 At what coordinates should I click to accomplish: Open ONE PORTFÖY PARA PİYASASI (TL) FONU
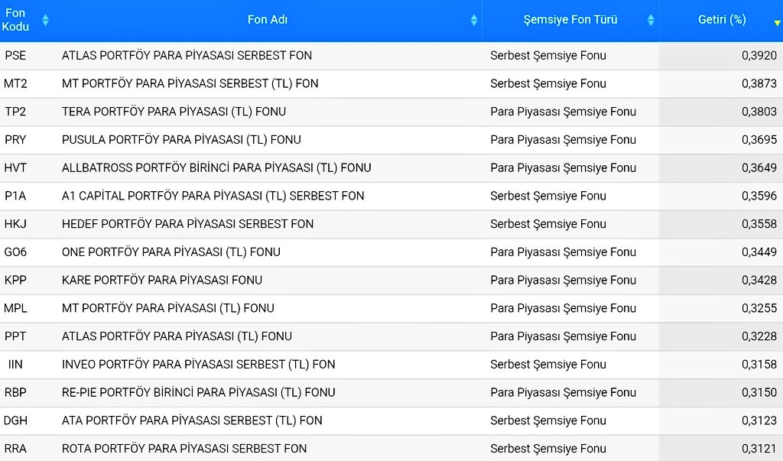[x=171, y=252]
